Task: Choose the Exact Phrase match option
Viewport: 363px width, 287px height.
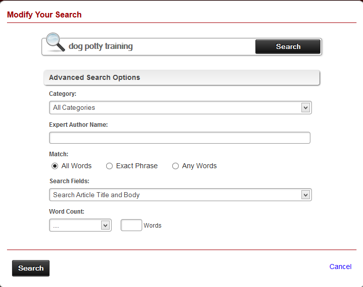Action: 109,166
